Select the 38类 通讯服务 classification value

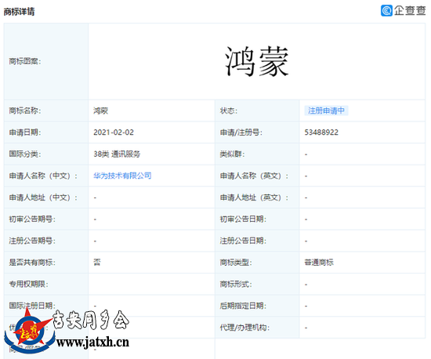point(117,154)
